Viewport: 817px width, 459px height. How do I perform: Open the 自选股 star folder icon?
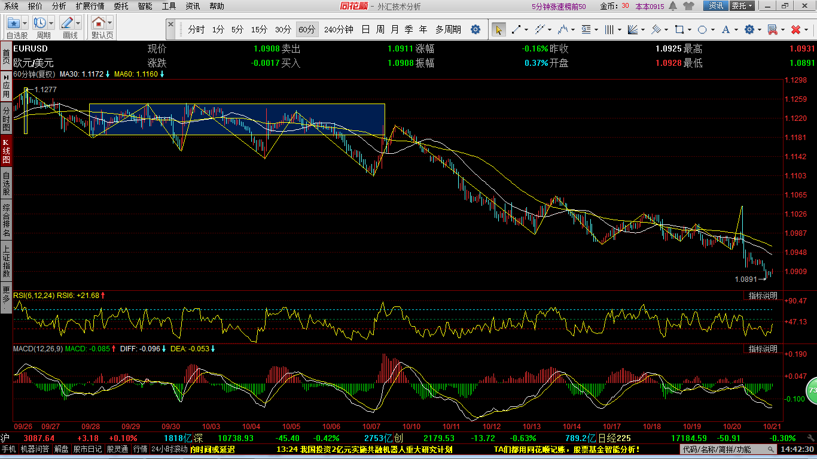click(14, 23)
